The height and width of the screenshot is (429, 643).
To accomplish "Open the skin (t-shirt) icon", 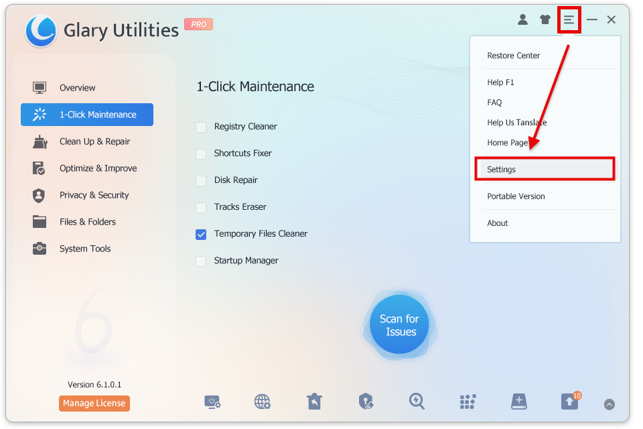I will tap(545, 19).
